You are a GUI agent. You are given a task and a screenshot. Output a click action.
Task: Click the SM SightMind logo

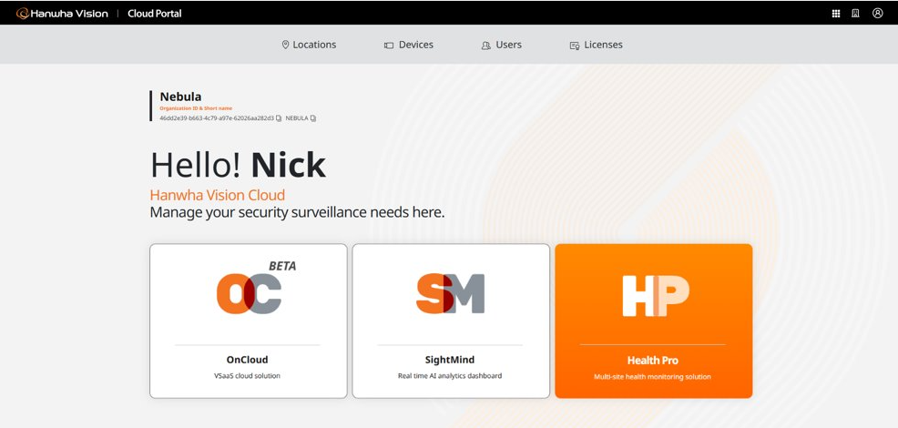[450, 293]
